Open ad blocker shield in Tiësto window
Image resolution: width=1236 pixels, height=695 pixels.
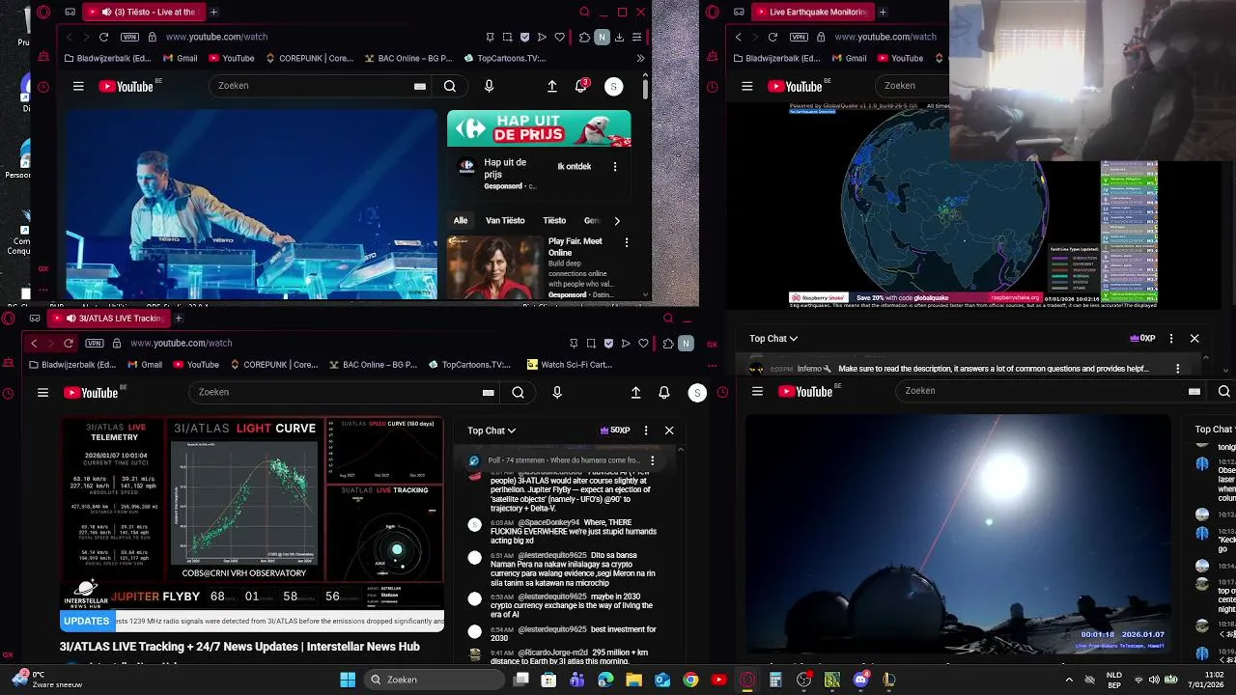(x=524, y=37)
